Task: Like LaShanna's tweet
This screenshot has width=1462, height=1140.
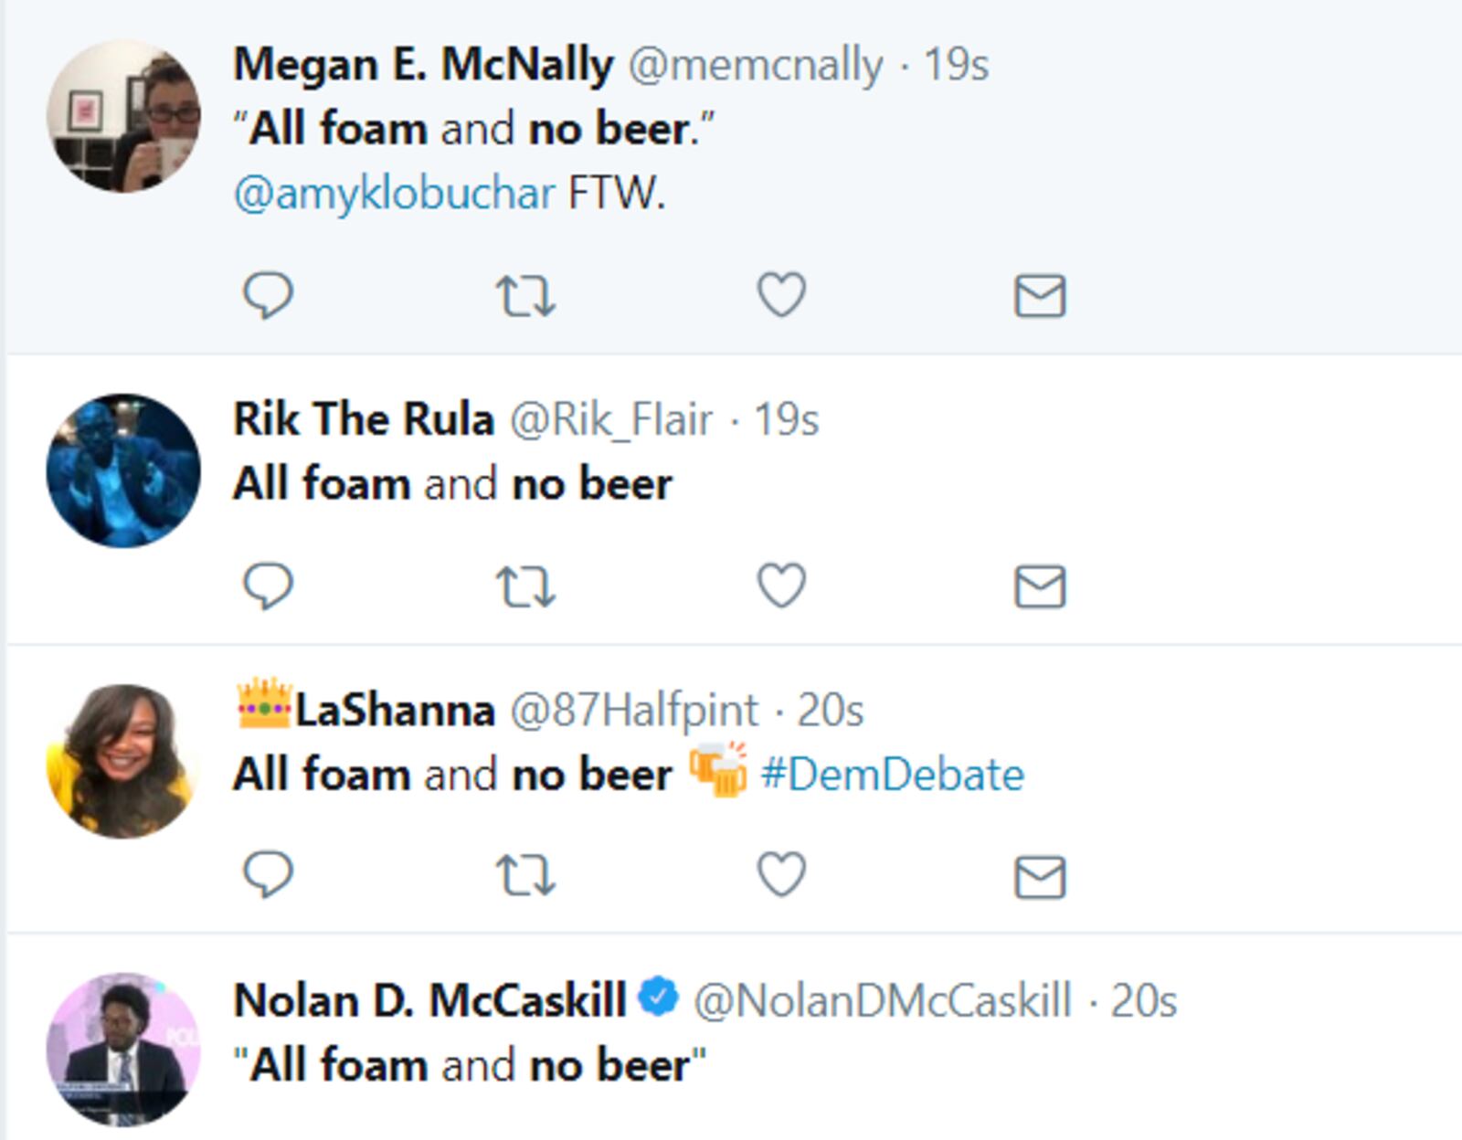Action: click(781, 874)
